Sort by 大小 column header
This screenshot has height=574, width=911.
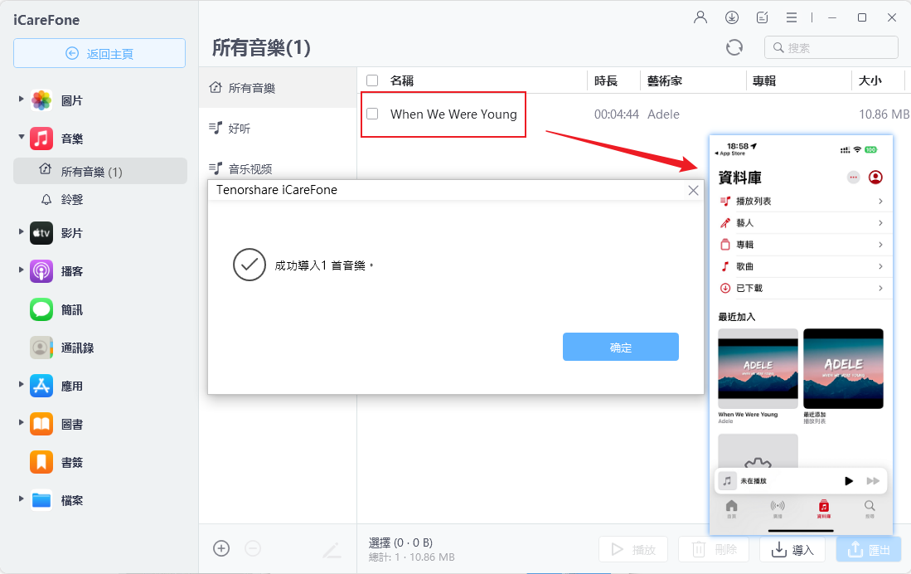(870, 80)
